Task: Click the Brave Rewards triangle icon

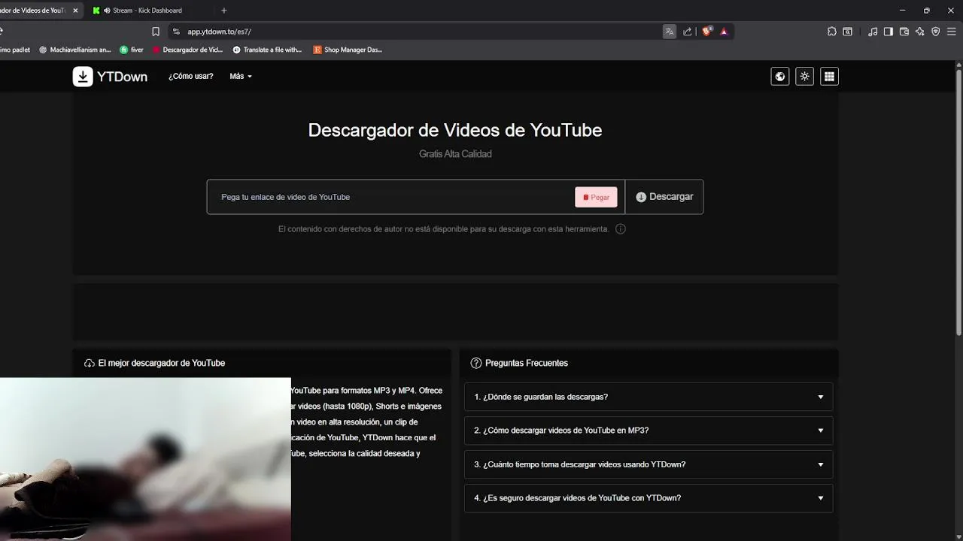Action: [x=724, y=32]
